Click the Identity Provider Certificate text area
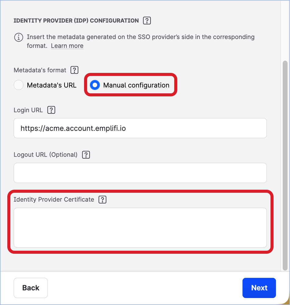 point(140,228)
